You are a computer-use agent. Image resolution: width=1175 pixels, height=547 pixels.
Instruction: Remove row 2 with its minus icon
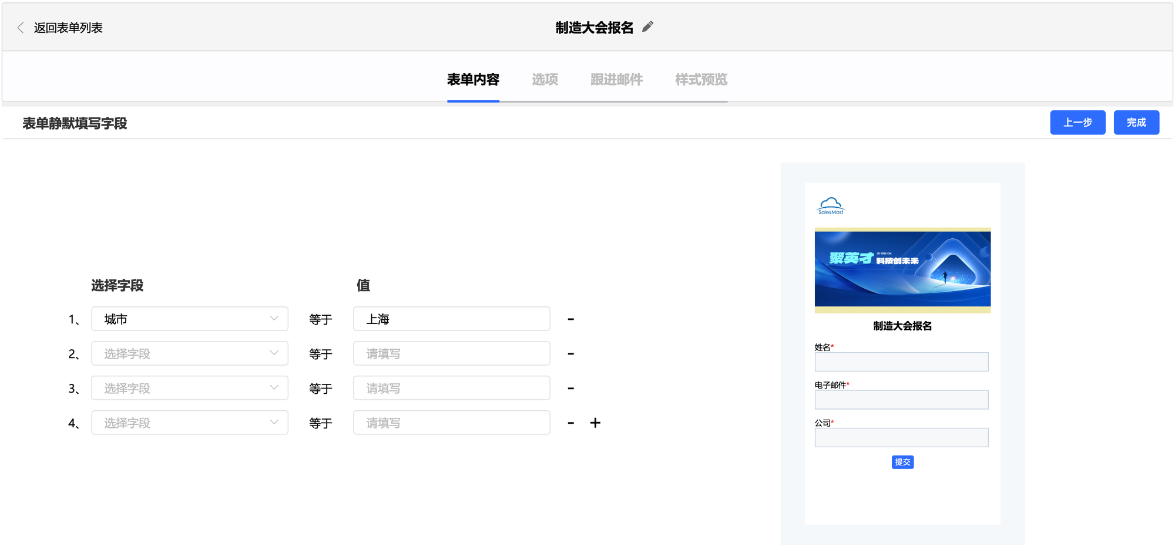(x=570, y=354)
